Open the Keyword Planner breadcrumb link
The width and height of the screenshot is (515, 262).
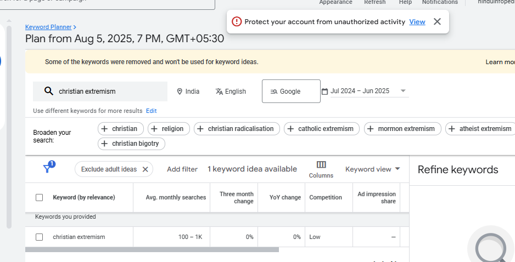48,27
